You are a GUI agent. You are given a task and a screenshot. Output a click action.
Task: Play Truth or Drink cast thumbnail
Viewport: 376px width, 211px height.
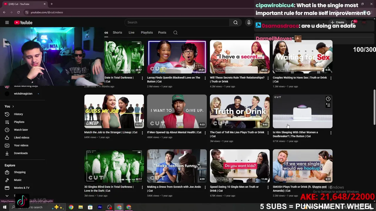point(240,111)
